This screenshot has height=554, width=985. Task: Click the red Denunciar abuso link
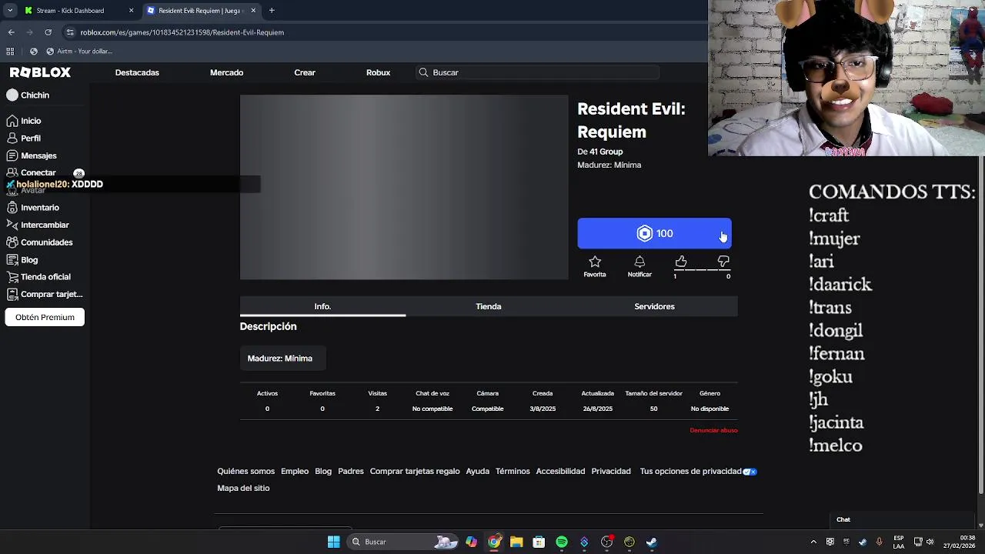(713, 430)
